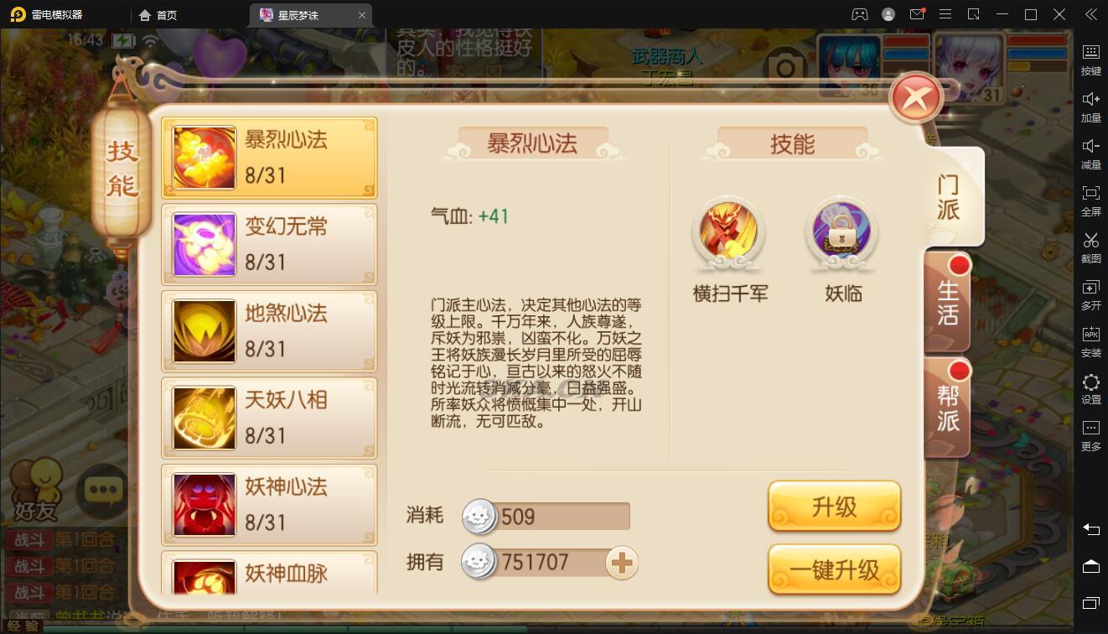Close the skill panel with red X
The width and height of the screenshot is (1108, 634).
[916, 99]
